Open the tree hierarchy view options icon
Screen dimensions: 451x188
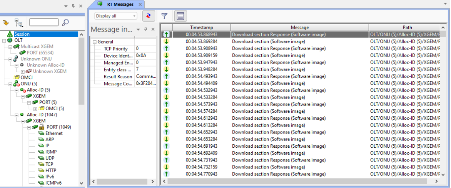click(x=18, y=23)
